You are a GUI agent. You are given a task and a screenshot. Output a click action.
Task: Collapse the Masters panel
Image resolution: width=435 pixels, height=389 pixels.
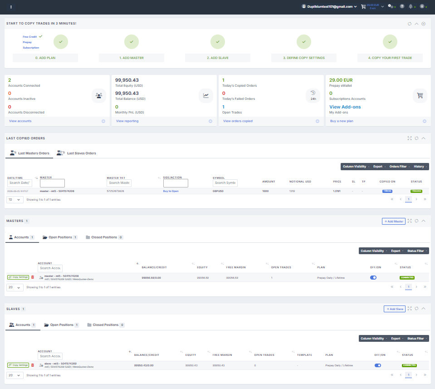(424, 221)
